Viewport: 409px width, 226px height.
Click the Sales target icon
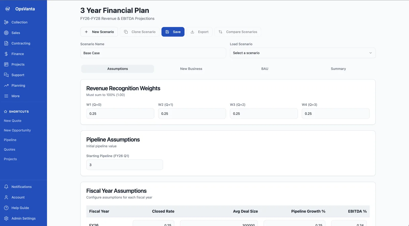(6, 33)
